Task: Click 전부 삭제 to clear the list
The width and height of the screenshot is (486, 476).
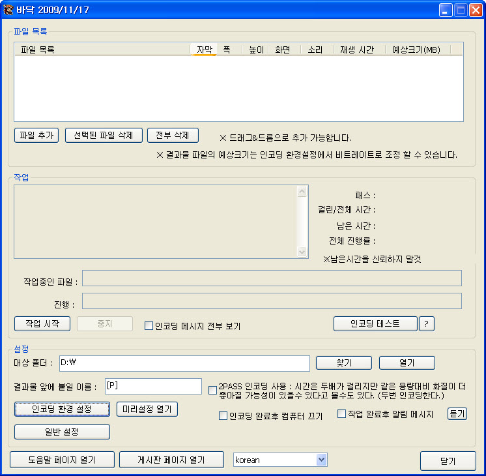Action: coord(173,135)
